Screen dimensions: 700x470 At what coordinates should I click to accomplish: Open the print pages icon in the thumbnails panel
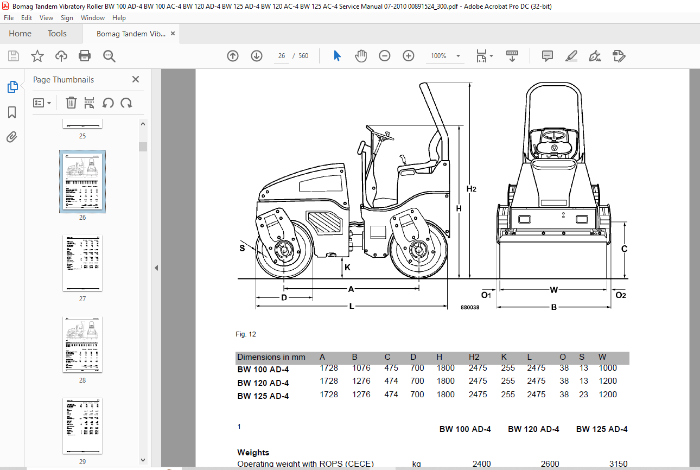[90, 103]
